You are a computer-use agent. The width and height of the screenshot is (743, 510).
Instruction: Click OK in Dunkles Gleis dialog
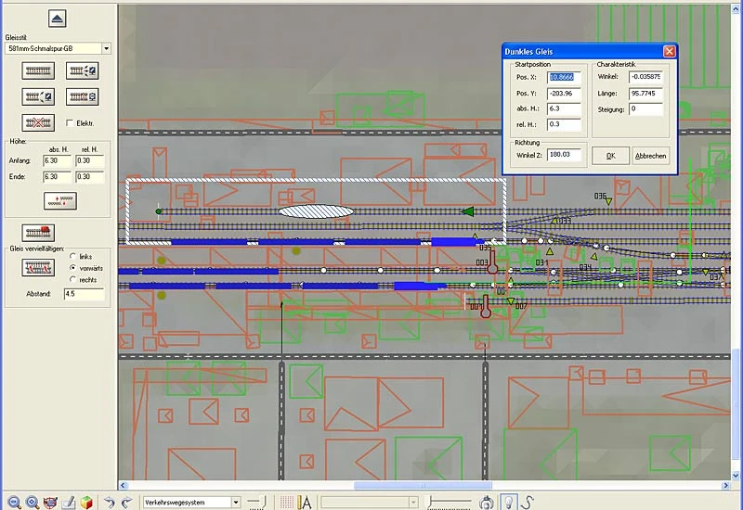tap(610, 156)
